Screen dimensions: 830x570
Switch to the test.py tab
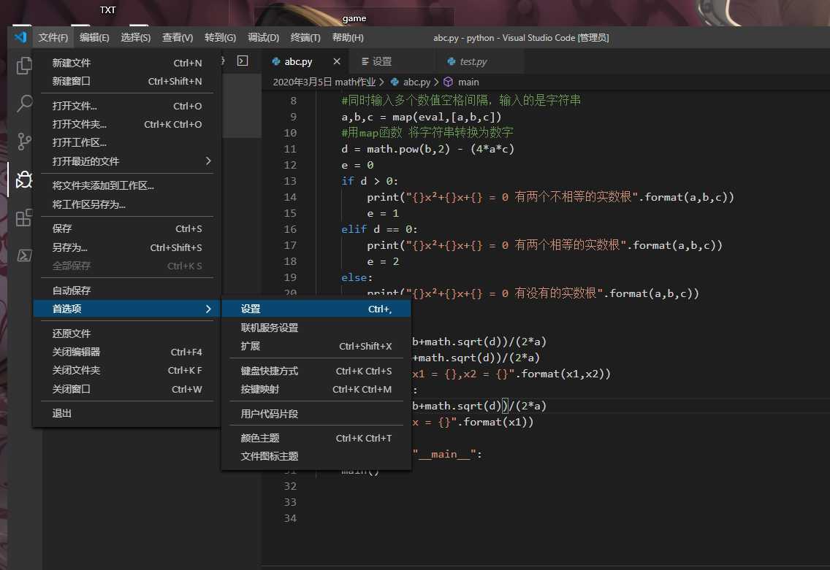coord(473,62)
